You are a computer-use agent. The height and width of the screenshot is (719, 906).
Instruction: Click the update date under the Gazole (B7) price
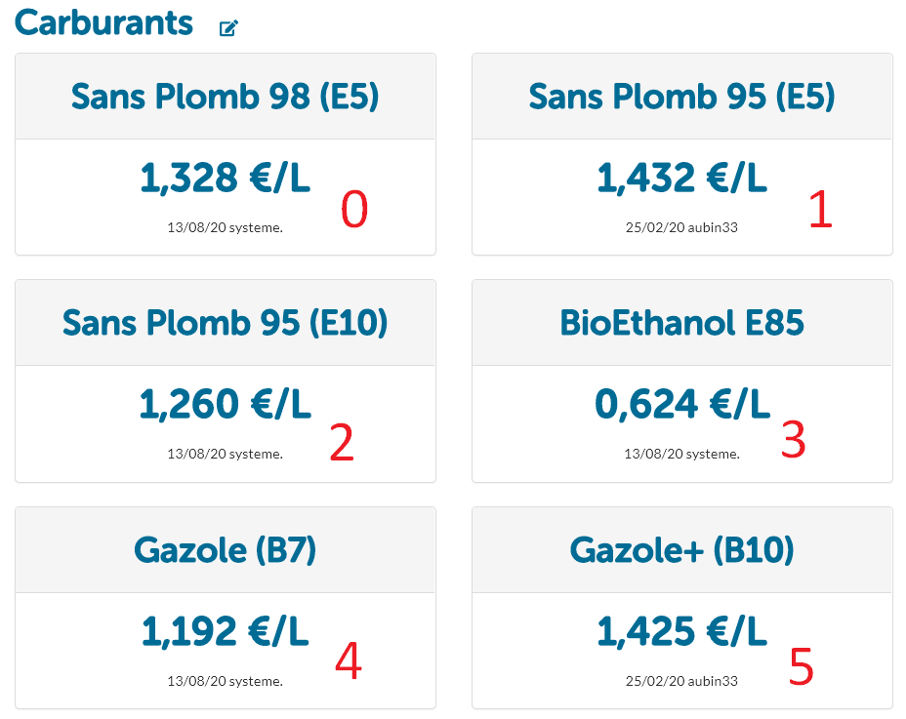pyautogui.click(x=190, y=681)
